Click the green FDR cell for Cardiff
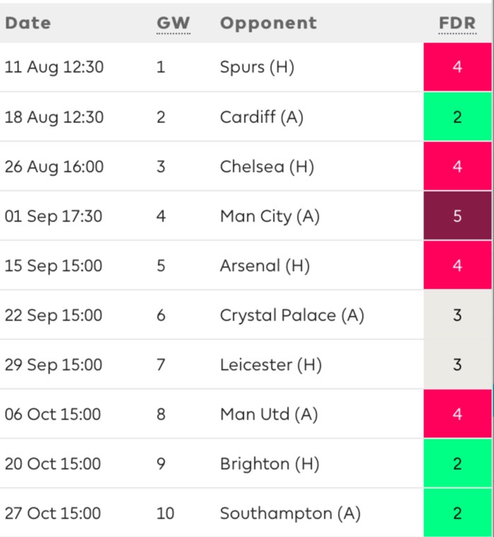The width and height of the screenshot is (494, 537). tap(457, 117)
